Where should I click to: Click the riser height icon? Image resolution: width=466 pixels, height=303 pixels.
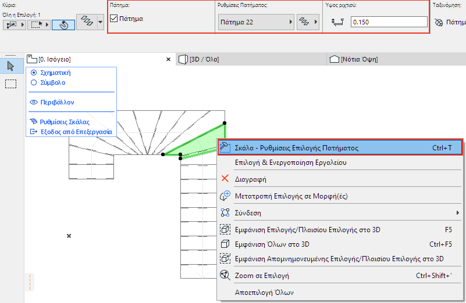(x=337, y=22)
